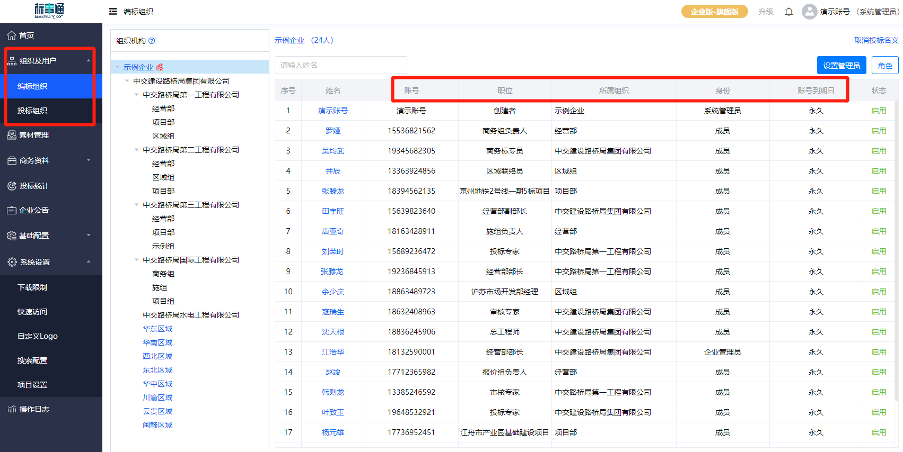This screenshot has height=452, width=903.
Task: Click the 标事通 logo
Action: [49, 11]
